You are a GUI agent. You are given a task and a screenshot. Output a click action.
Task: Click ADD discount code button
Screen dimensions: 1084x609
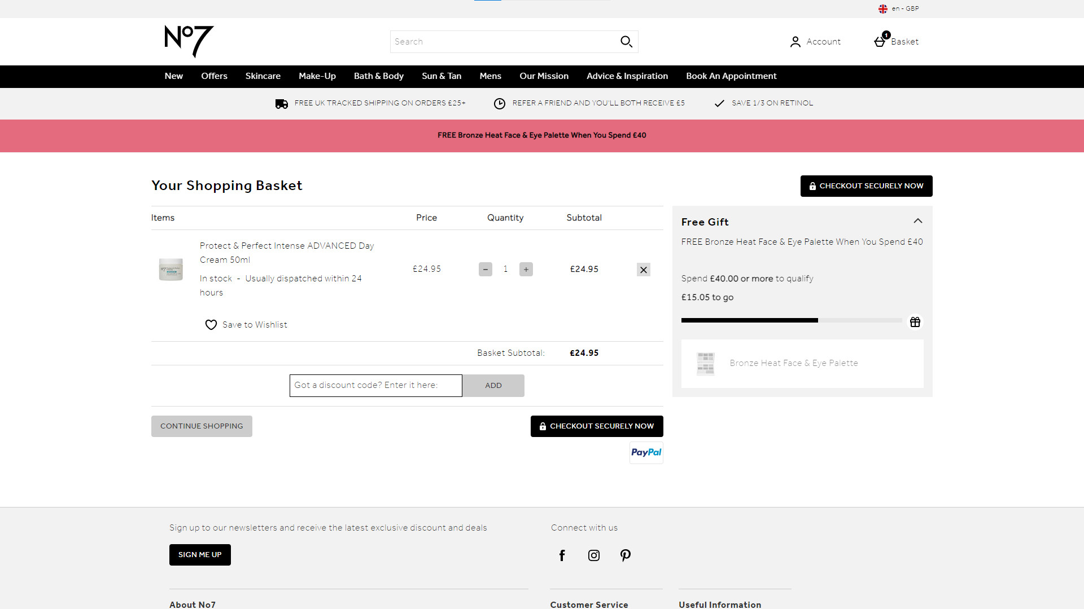(x=493, y=386)
